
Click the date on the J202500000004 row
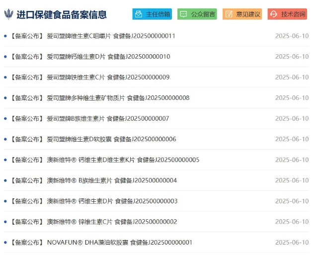292,180
